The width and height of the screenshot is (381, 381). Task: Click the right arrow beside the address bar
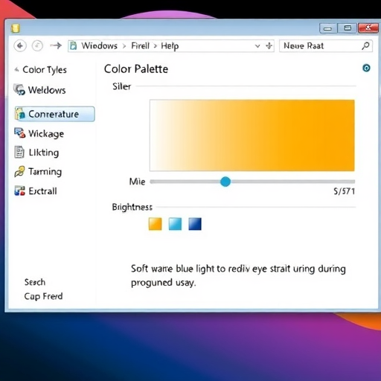56,45
